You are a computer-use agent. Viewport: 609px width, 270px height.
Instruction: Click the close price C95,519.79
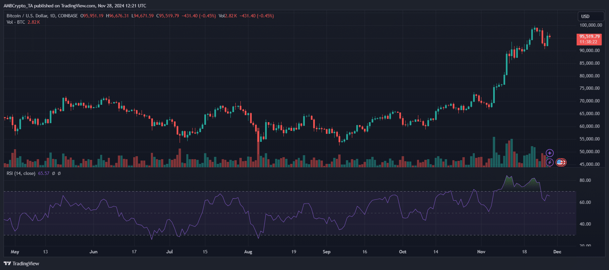pos(168,16)
